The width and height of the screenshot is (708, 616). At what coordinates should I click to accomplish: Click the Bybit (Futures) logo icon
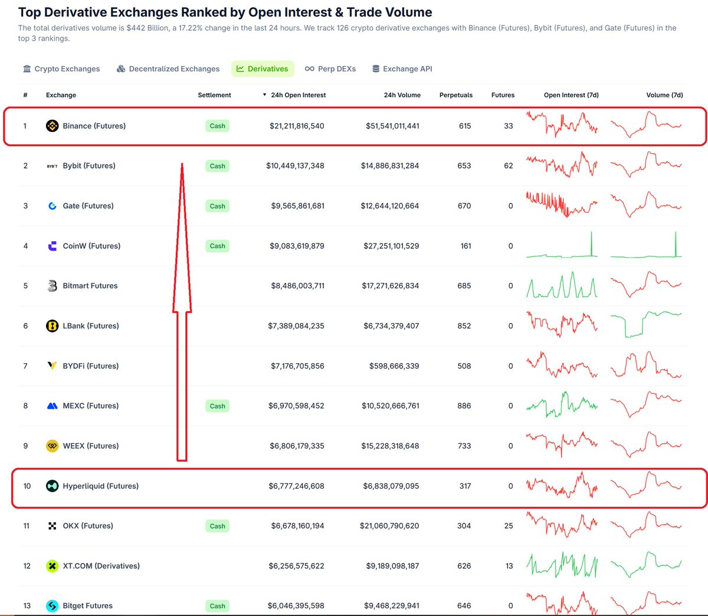52,166
